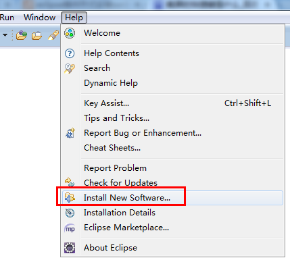Choose Install New Software...

(x=172, y=198)
